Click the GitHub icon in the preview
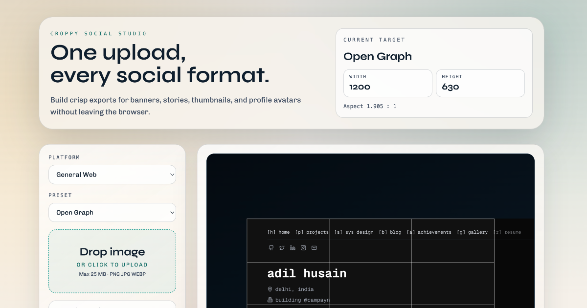Screen dimensions: 587x308 [271, 248]
